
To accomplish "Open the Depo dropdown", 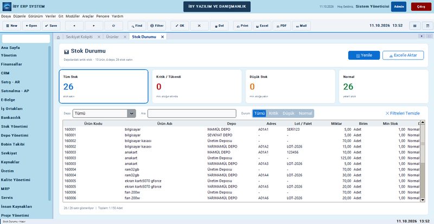I will click(x=104, y=113).
